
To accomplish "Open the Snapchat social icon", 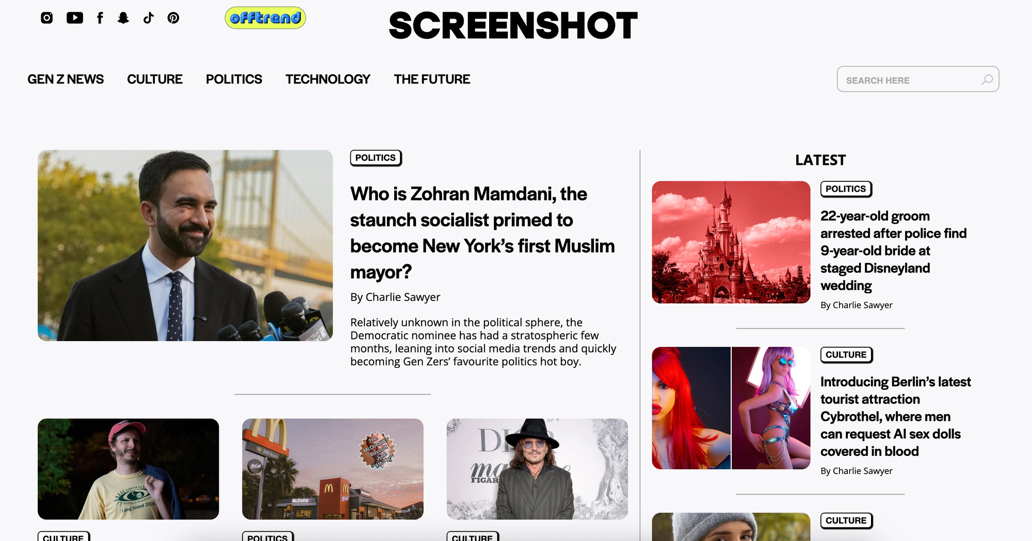I will [x=123, y=18].
